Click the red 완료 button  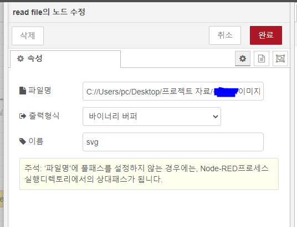(266, 35)
